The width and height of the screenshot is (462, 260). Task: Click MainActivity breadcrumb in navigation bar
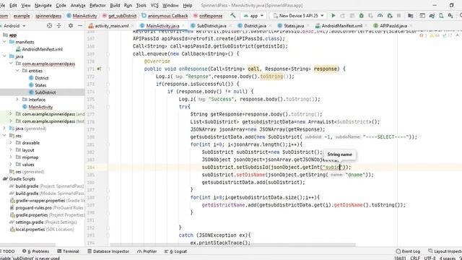point(82,16)
